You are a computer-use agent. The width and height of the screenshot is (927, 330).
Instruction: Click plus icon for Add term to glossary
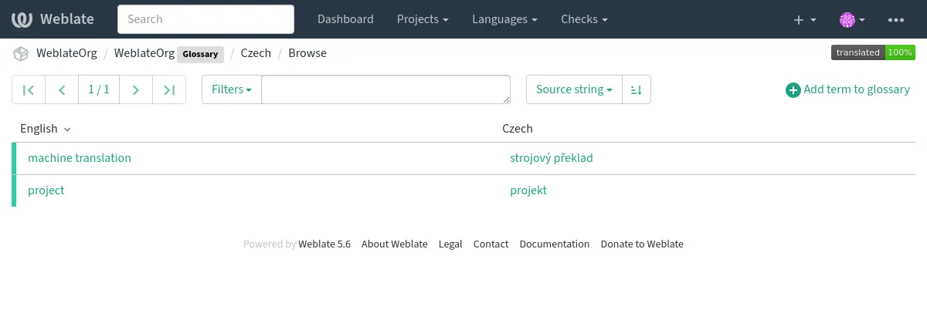(x=793, y=90)
